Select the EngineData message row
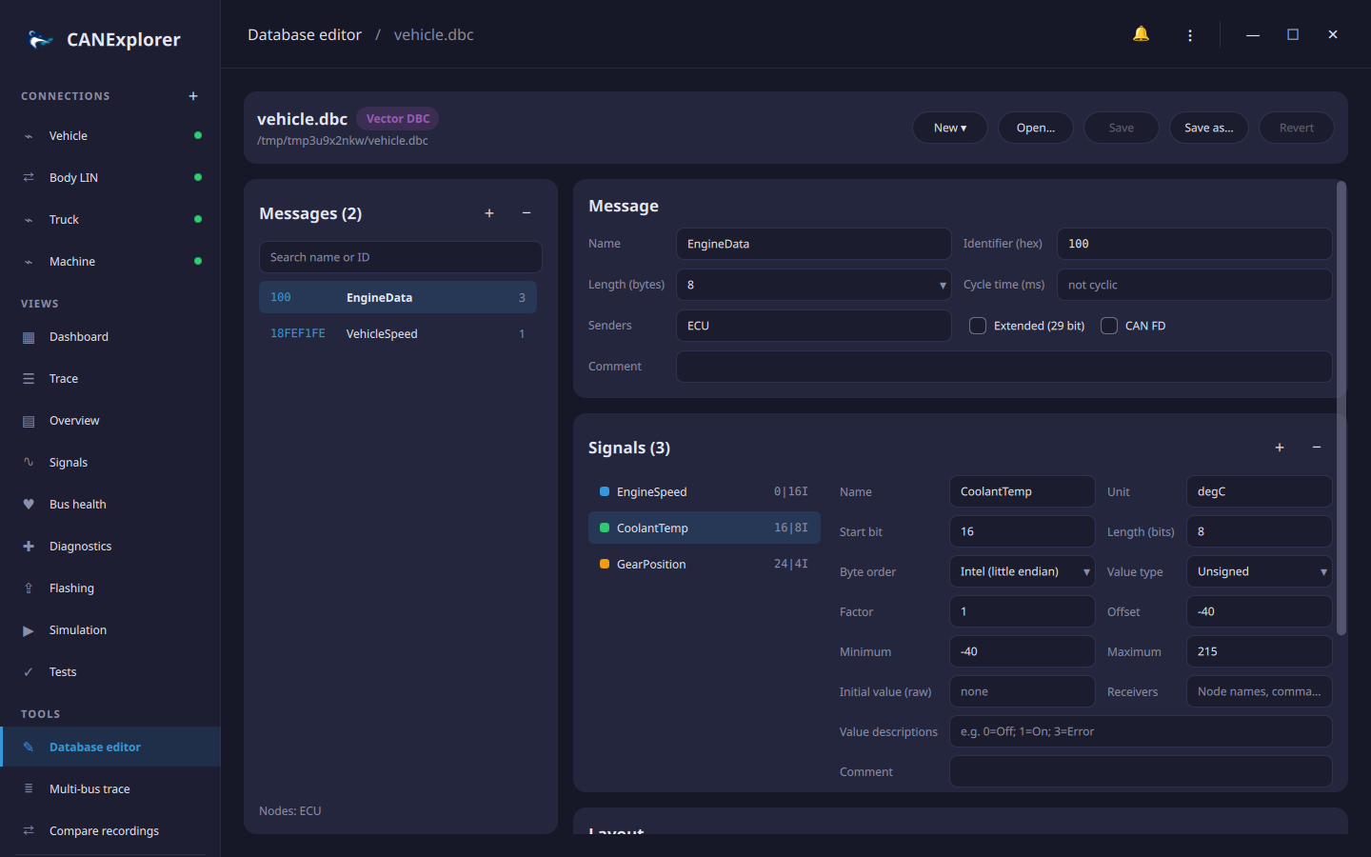This screenshot has width=1371, height=857. click(398, 297)
